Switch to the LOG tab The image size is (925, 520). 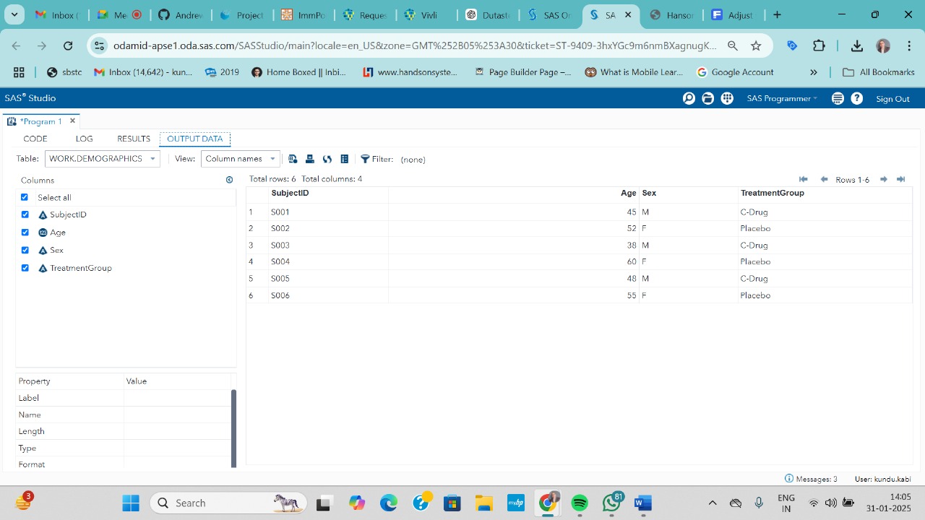84,139
